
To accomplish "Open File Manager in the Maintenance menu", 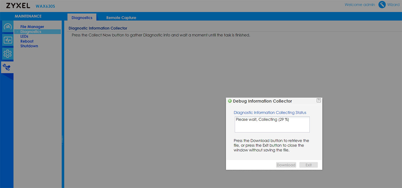I will (x=32, y=27).
